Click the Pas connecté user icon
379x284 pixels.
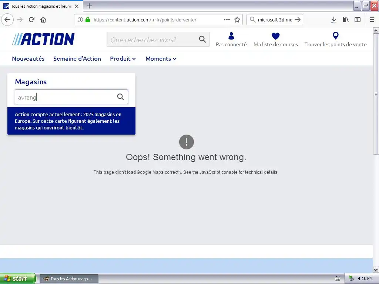pos(231,36)
